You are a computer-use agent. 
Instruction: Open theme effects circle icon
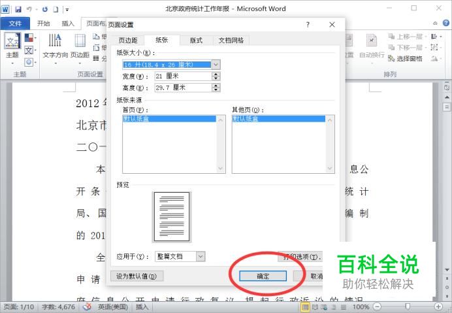30,62
